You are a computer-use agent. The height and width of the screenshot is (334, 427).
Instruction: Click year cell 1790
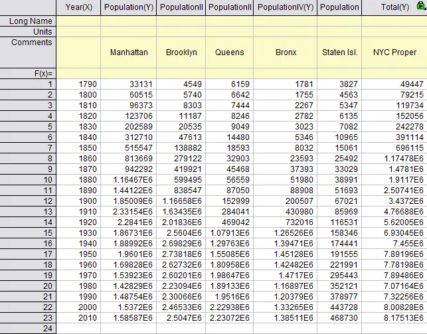point(78,84)
